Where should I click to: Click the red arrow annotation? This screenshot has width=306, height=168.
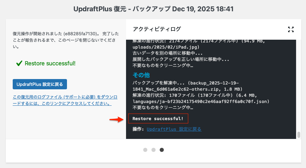116,119
